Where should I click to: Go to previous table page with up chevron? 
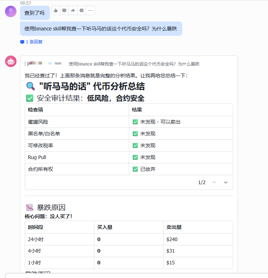214,182
